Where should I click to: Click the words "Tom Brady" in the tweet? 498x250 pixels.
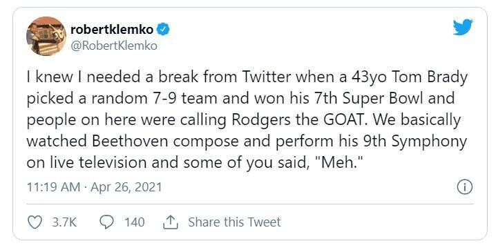(430, 77)
